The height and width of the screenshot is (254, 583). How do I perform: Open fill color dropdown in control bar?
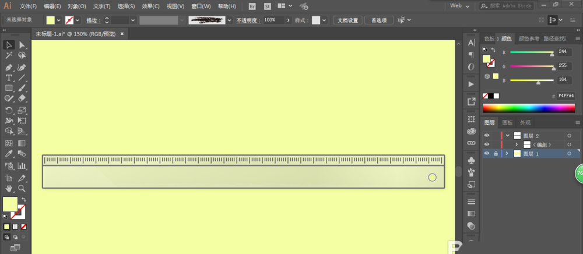58,20
